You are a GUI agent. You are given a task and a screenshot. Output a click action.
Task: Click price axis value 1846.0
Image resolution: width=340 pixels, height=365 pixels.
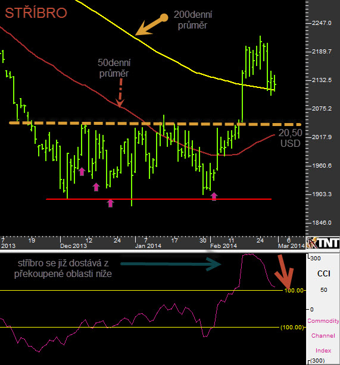(322, 223)
